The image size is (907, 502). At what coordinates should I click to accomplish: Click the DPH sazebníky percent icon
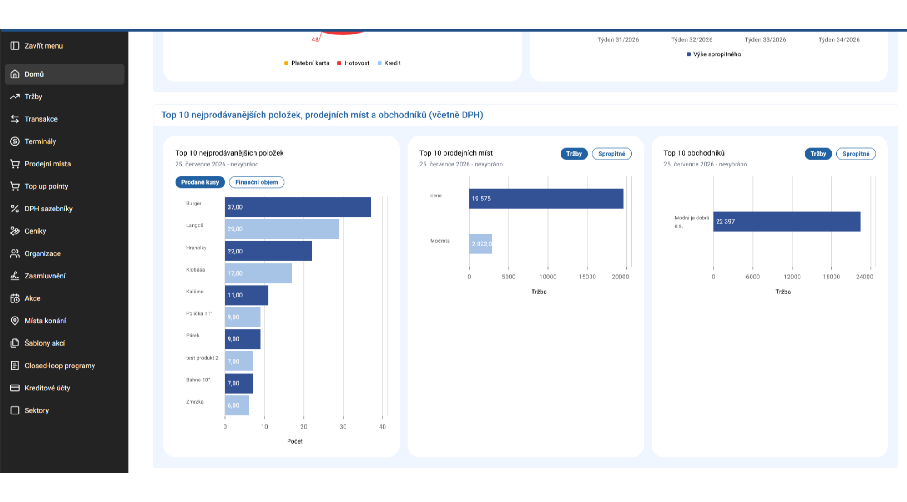15,209
